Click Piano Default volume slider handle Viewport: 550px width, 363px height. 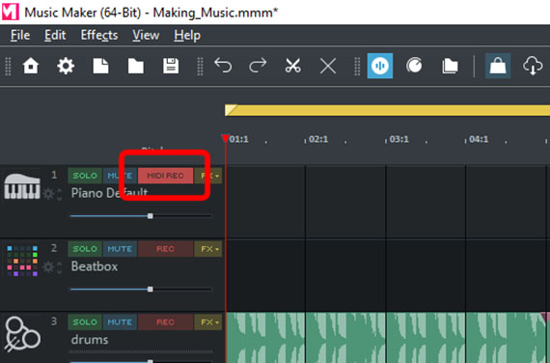tap(151, 216)
